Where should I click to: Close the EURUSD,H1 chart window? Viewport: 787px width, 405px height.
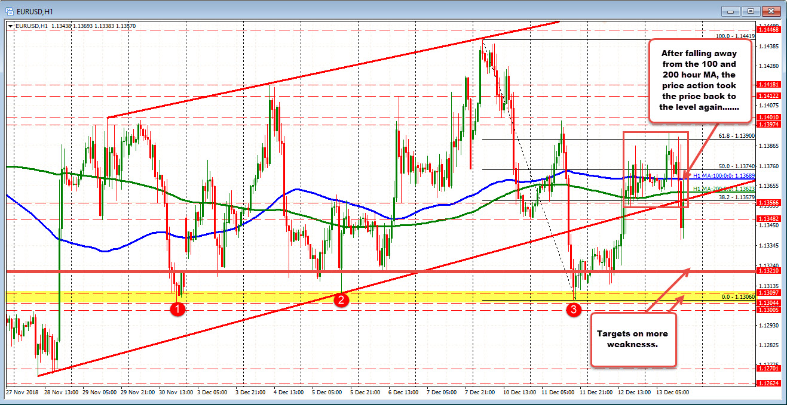pos(771,11)
